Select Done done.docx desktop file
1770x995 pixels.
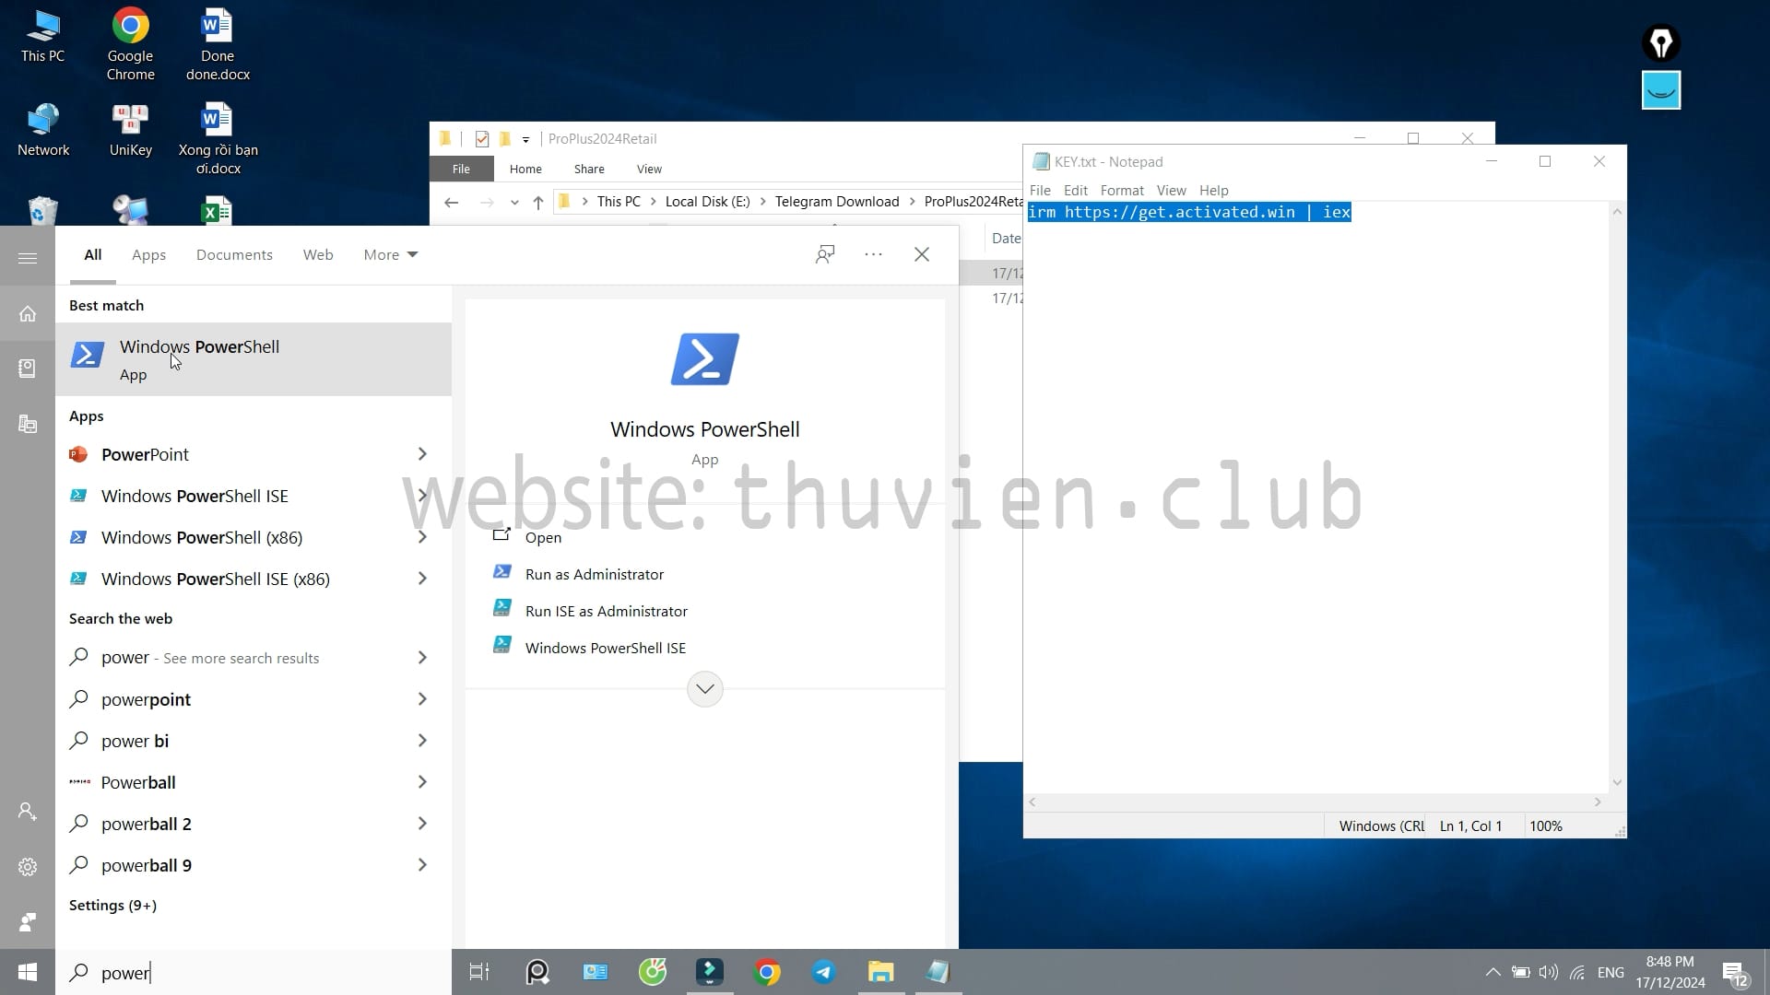point(218,44)
